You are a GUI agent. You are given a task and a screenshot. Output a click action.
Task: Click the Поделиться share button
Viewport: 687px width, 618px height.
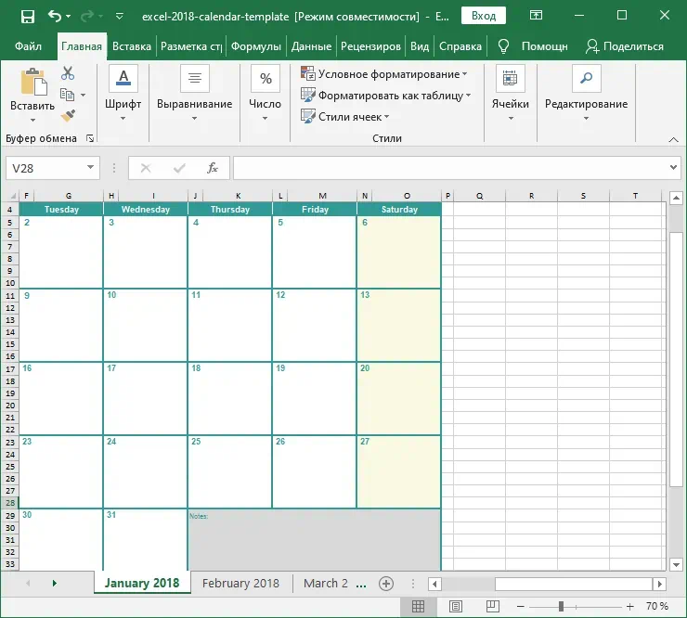tap(625, 46)
